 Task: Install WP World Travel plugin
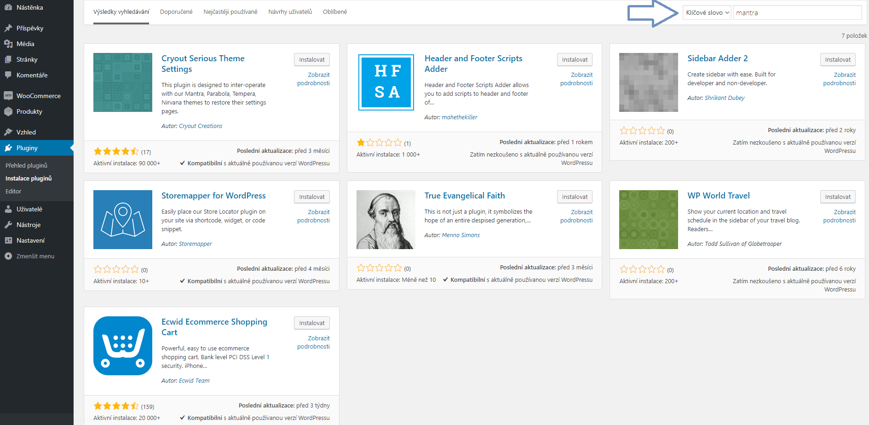(838, 197)
